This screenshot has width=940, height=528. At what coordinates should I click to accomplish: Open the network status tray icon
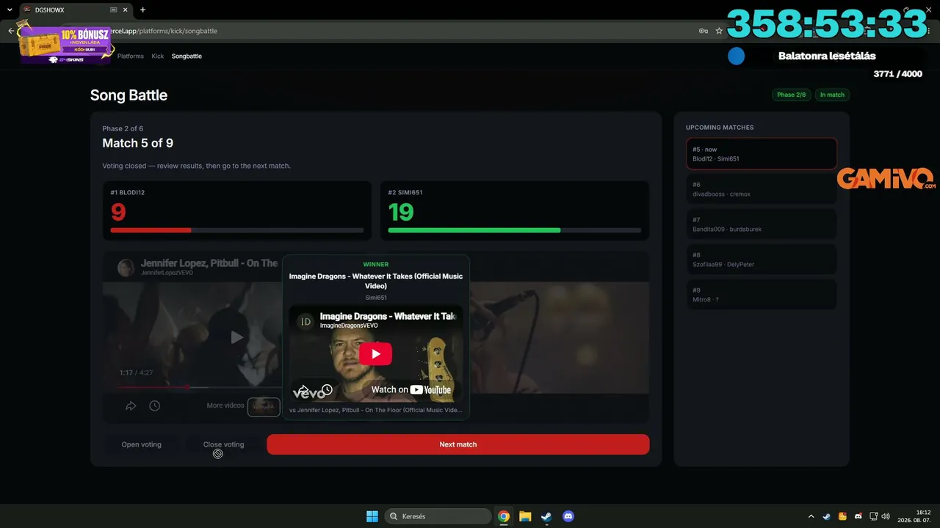pos(874,516)
